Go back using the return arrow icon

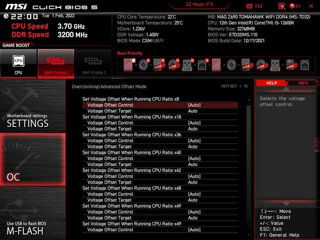[x=246, y=86]
